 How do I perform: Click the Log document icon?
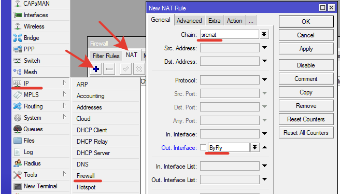[x=17, y=152]
